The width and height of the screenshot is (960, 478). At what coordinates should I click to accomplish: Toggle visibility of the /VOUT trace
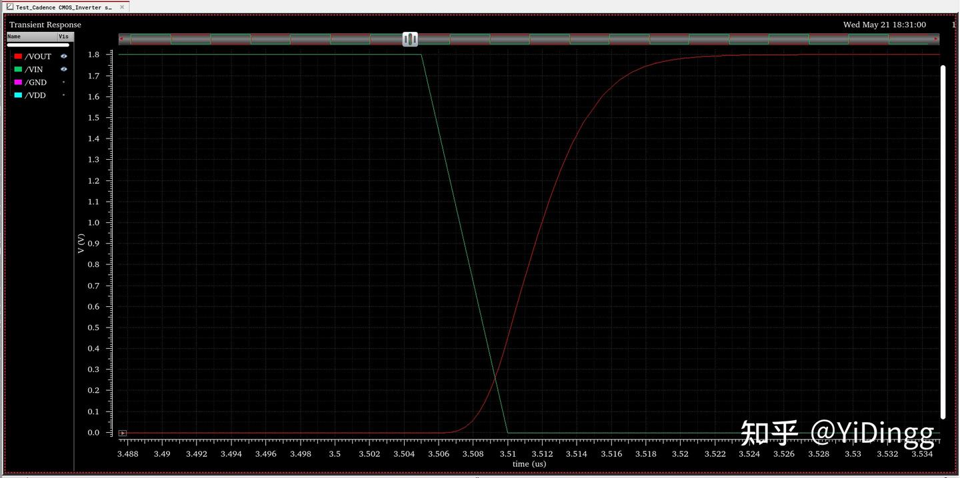[x=64, y=57]
